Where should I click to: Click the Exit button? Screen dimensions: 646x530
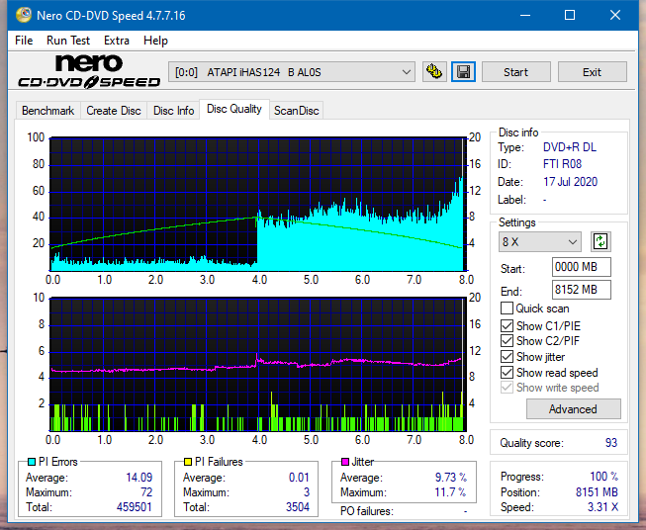click(x=592, y=72)
